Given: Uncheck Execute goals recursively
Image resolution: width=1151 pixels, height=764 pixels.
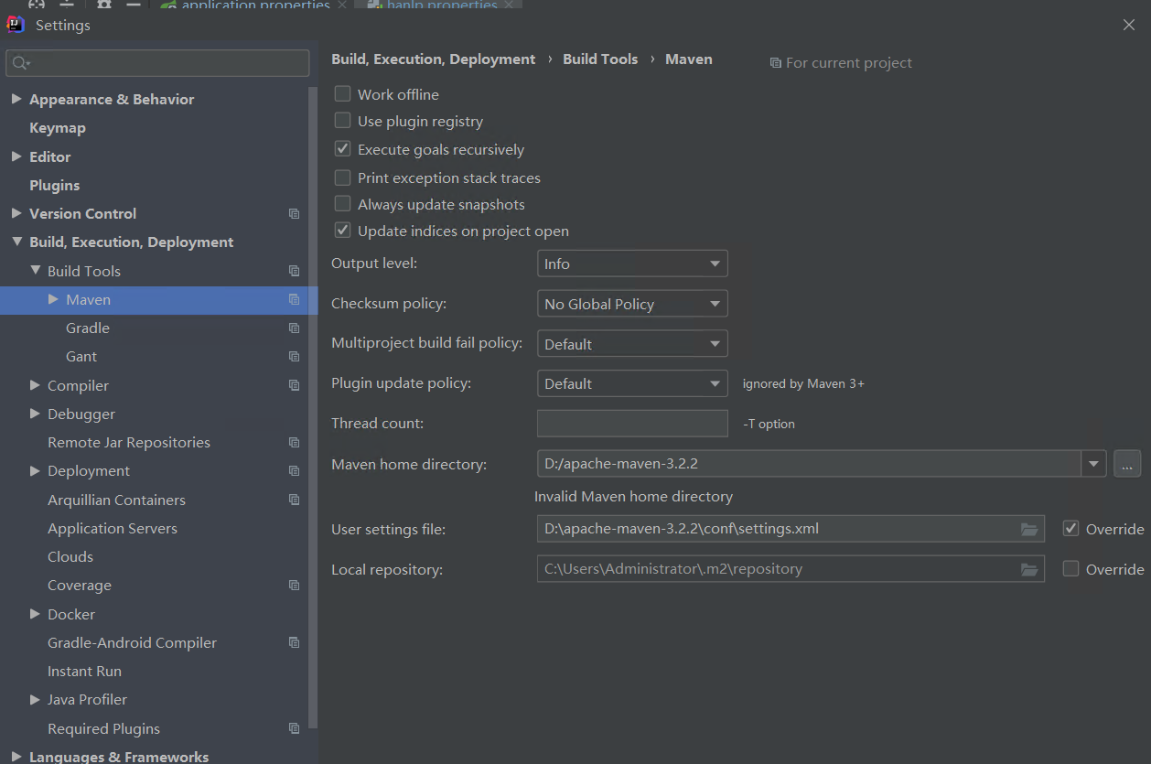Looking at the screenshot, I should click(x=343, y=148).
